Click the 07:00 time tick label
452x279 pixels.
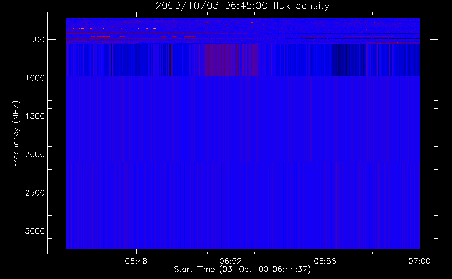(420, 261)
